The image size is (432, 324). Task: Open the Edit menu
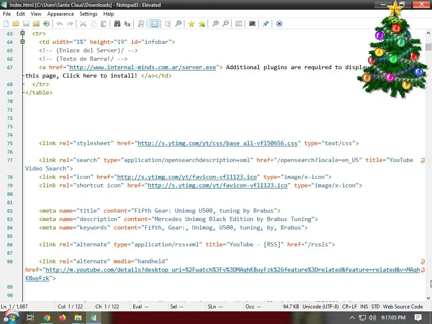point(21,14)
